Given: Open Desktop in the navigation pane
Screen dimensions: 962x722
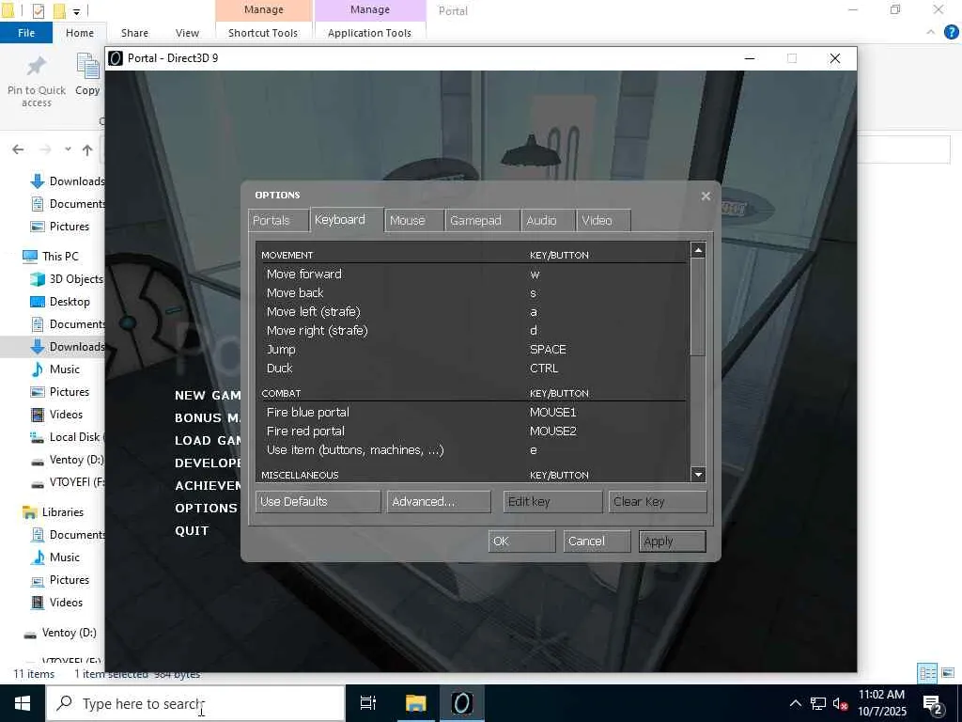Looking at the screenshot, I should click(61, 302).
